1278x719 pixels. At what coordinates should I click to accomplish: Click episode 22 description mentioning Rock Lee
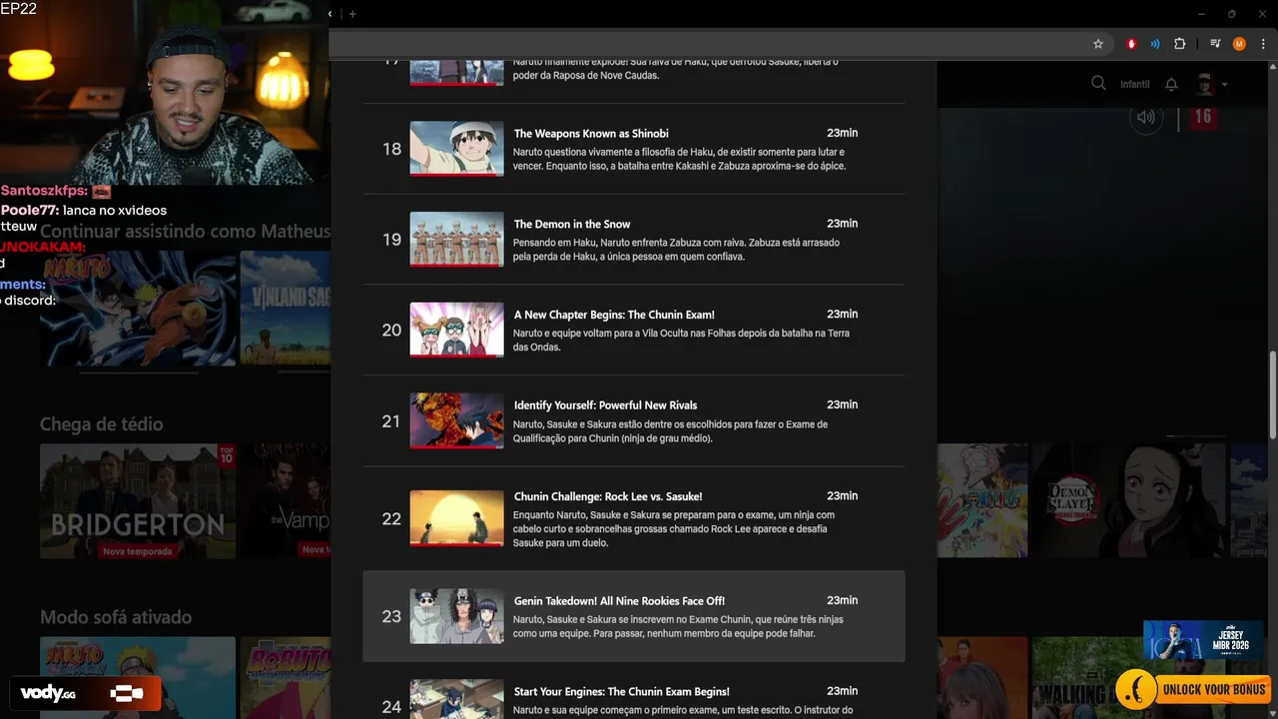(x=674, y=529)
